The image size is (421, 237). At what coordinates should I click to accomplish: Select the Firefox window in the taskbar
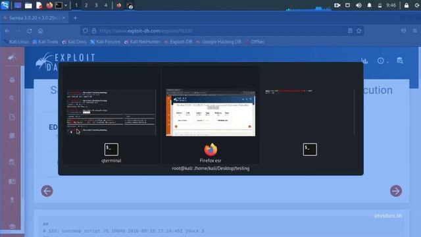click(x=119, y=5)
